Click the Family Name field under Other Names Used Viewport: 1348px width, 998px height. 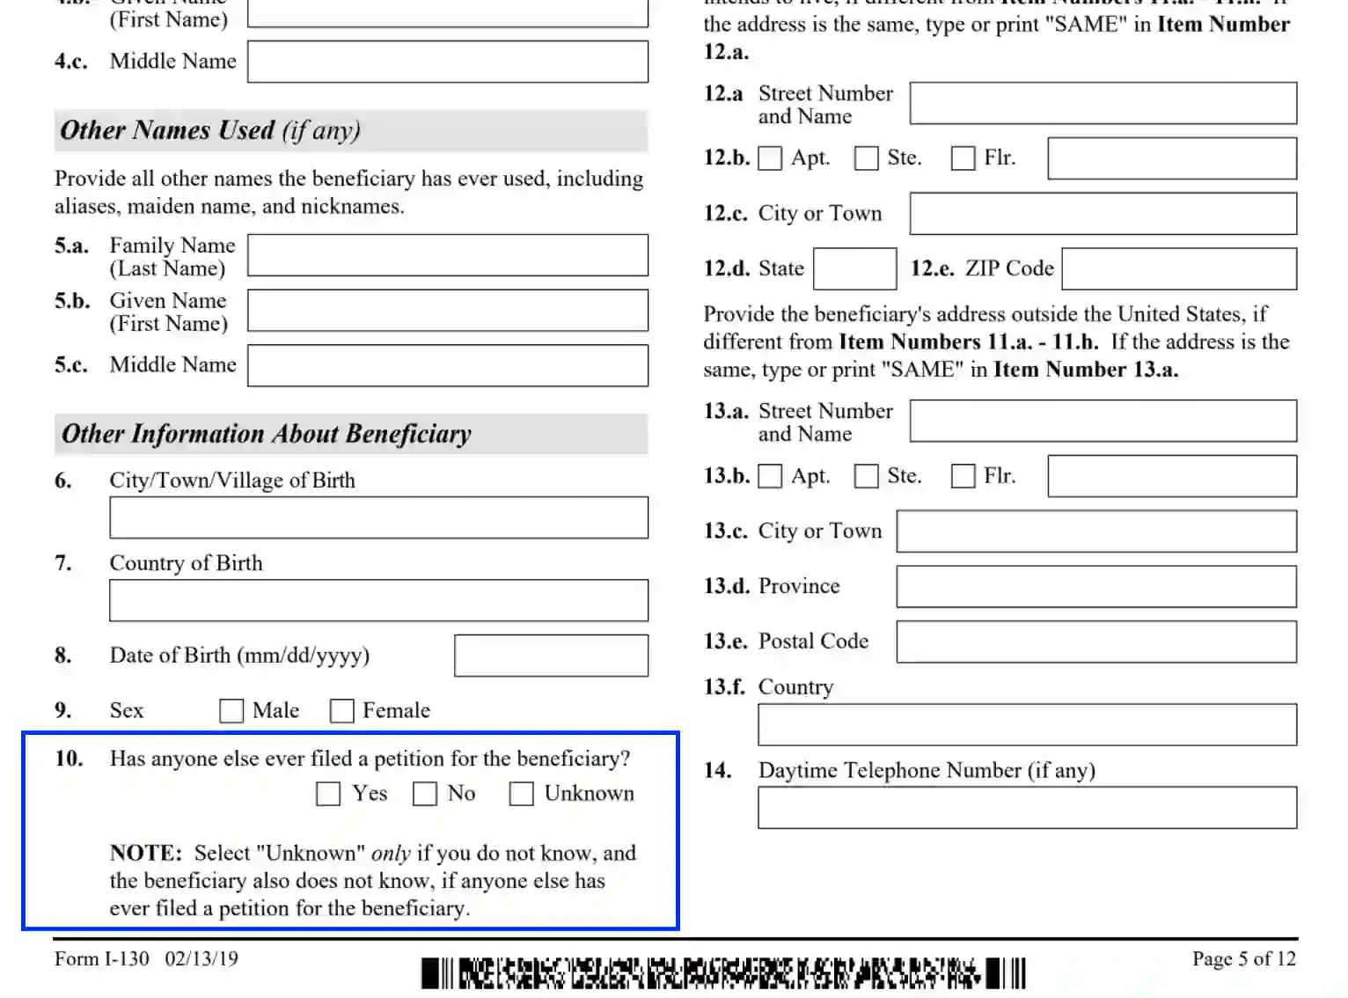(447, 255)
